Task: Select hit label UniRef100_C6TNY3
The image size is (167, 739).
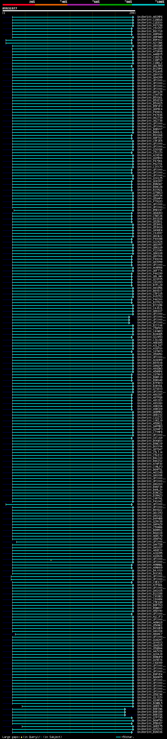Action: tap(150, 351)
